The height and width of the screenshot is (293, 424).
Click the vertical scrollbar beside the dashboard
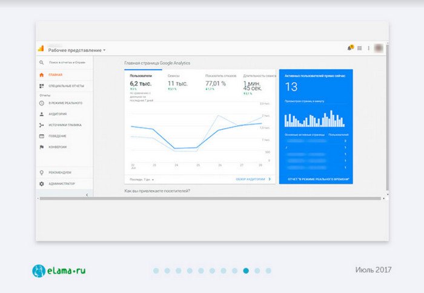(x=387, y=118)
